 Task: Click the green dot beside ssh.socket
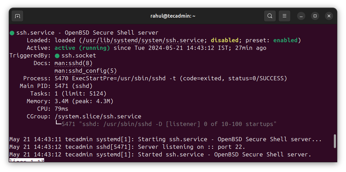(x=57, y=56)
